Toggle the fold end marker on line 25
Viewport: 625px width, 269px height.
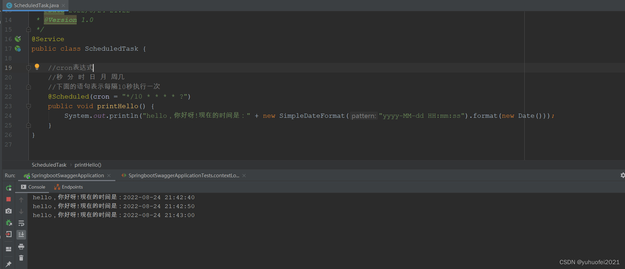tap(29, 125)
